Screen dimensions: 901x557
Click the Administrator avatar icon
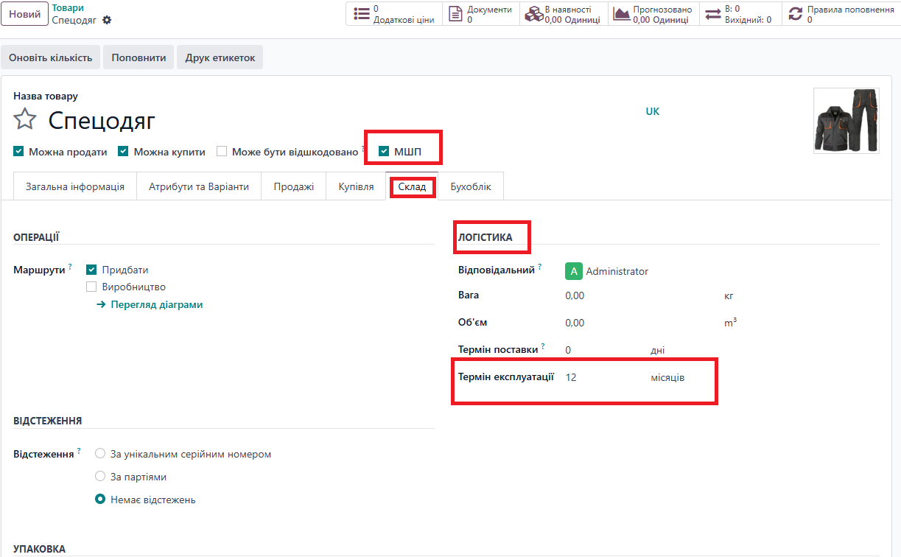point(574,271)
